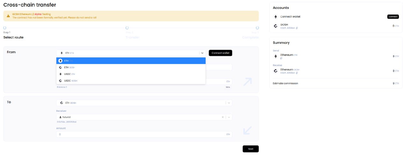Click Connect wallet button in From section
This screenshot has width=408, height=158.
click(220, 53)
